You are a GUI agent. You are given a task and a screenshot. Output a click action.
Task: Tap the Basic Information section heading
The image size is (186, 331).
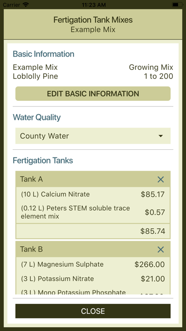coord(44,54)
